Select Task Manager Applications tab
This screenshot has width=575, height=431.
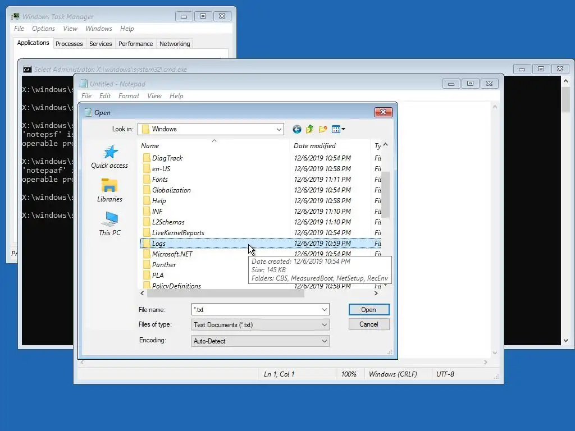(x=33, y=43)
